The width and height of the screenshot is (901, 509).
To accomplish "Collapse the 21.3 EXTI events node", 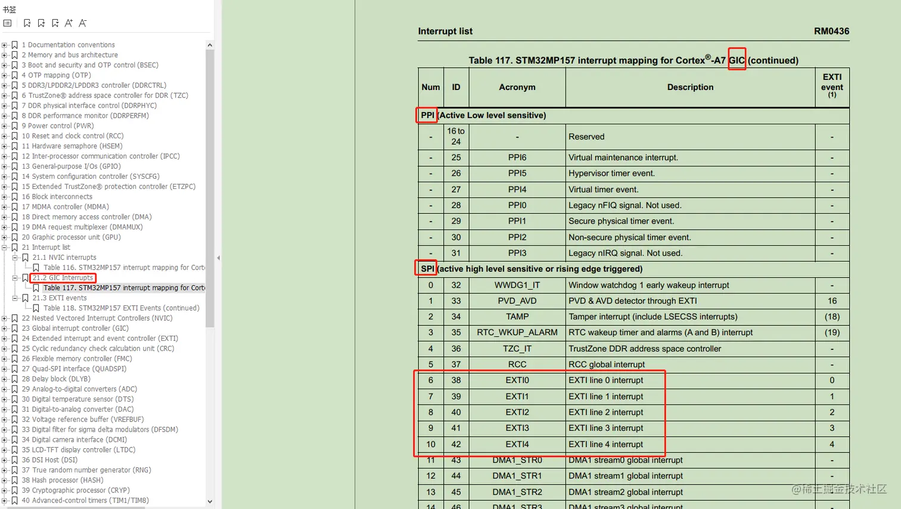I will (15, 298).
